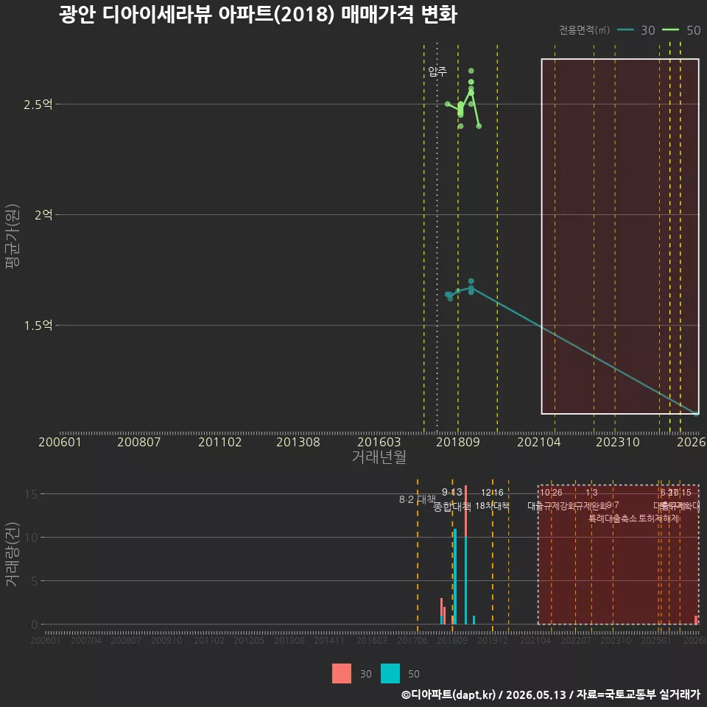The width and height of the screenshot is (707, 707).
Task: Click 200704 on the volume chart x-axis
Action: tap(86, 640)
